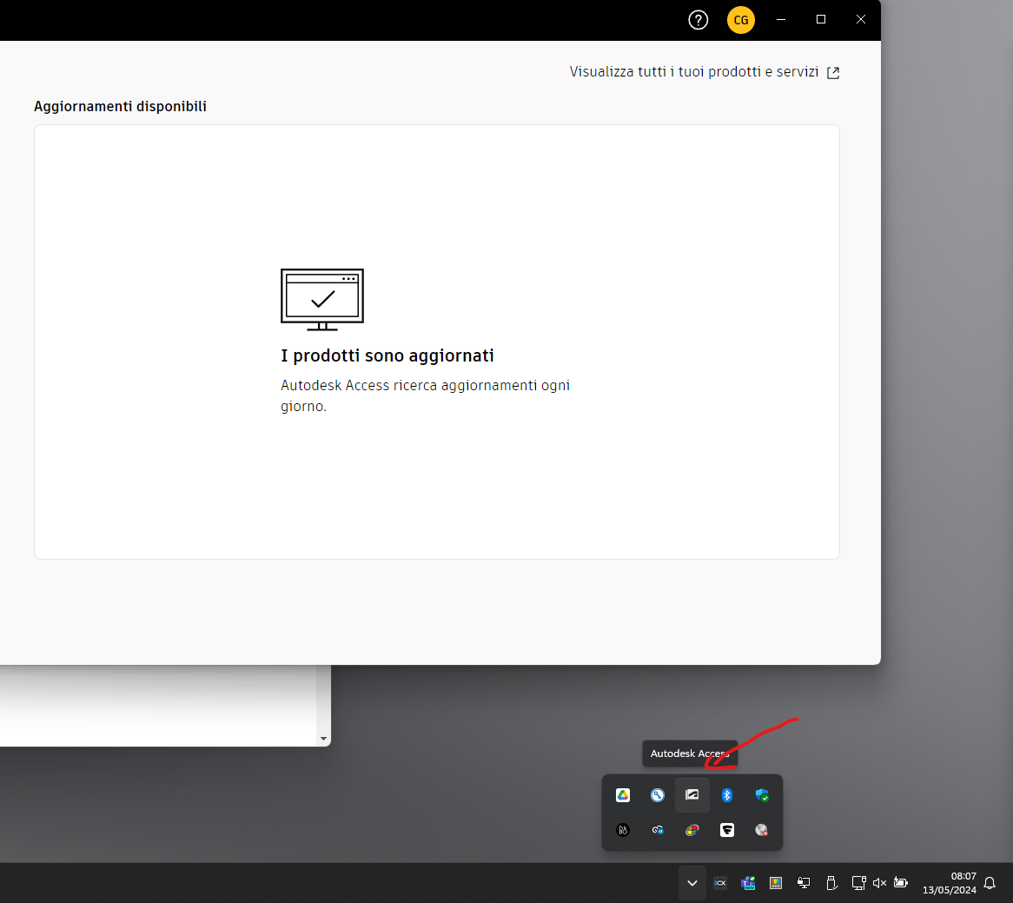Click the USB safely-remove hardware icon
Viewport: 1013px width, 903px height.
coord(831,882)
